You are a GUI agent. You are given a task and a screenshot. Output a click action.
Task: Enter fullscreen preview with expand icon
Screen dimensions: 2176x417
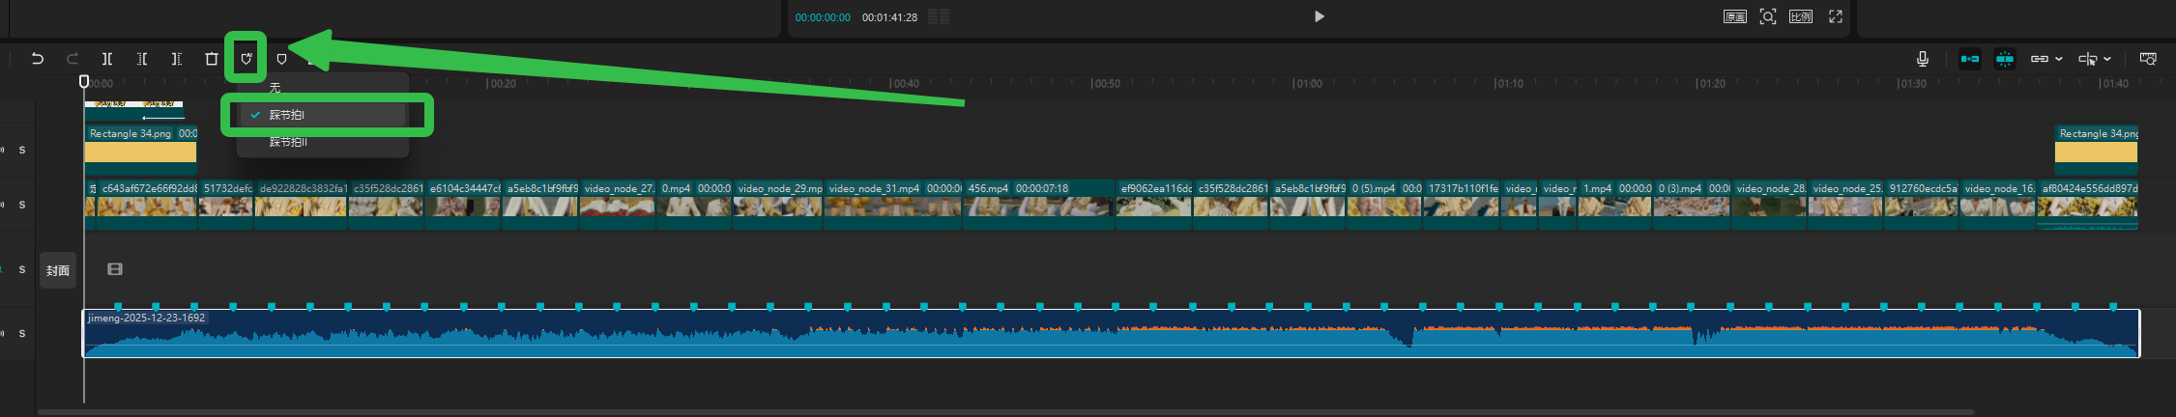coord(1835,16)
